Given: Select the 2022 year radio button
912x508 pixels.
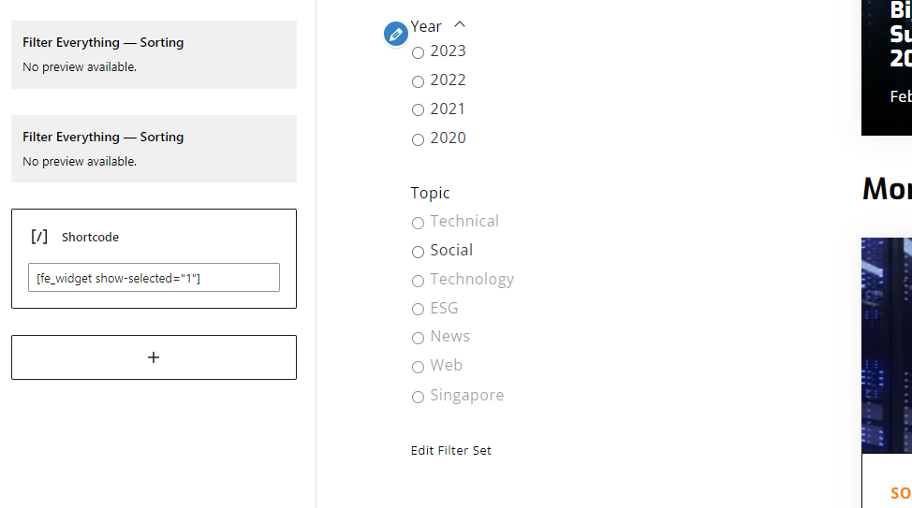Looking at the screenshot, I should (418, 81).
